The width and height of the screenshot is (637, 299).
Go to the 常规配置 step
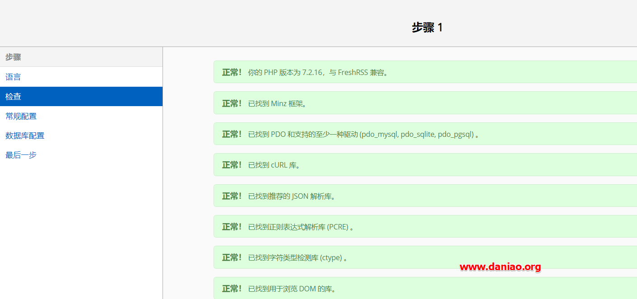[81, 116]
